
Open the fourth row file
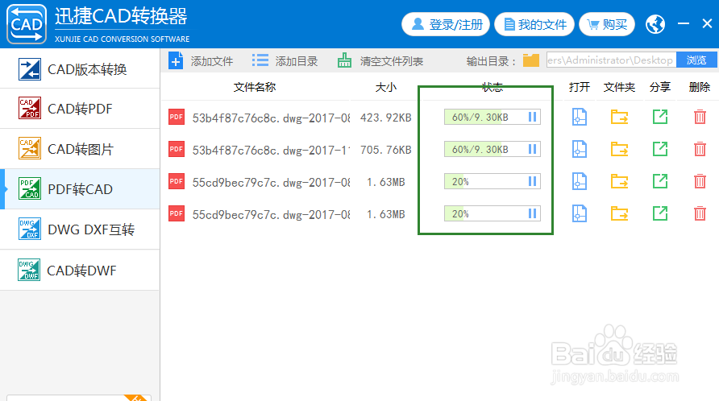click(x=579, y=213)
